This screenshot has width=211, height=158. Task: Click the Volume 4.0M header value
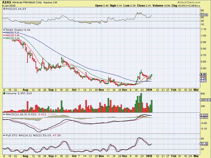click(x=161, y=6)
